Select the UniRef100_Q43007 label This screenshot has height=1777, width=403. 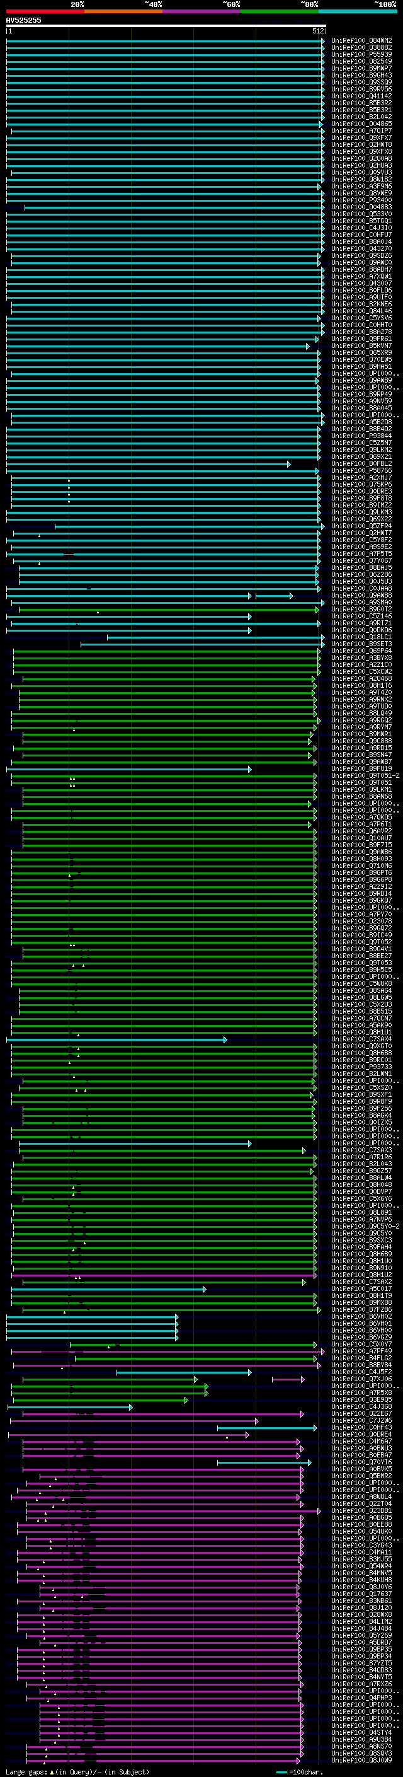pyautogui.click(x=361, y=284)
